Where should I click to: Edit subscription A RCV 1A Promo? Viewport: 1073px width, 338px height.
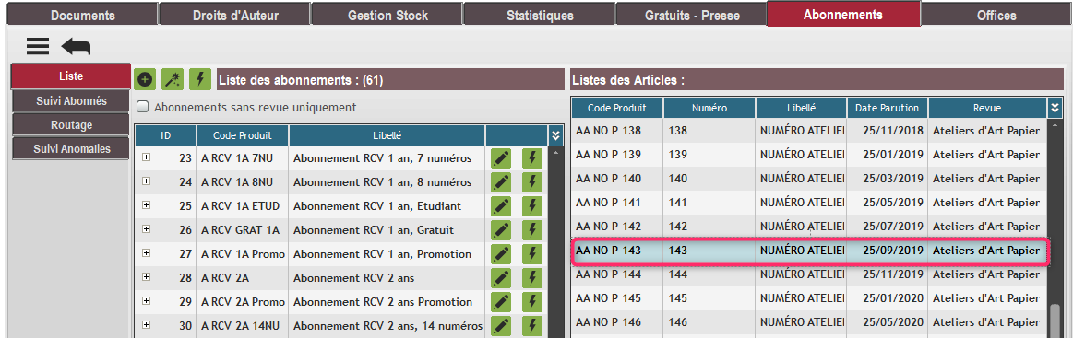(502, 254)
